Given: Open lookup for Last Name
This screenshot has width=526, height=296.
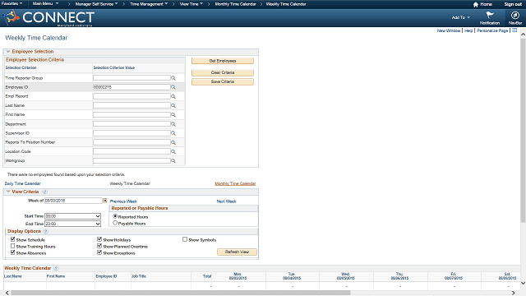Looking at the screenshot, I should coord(173,105).
